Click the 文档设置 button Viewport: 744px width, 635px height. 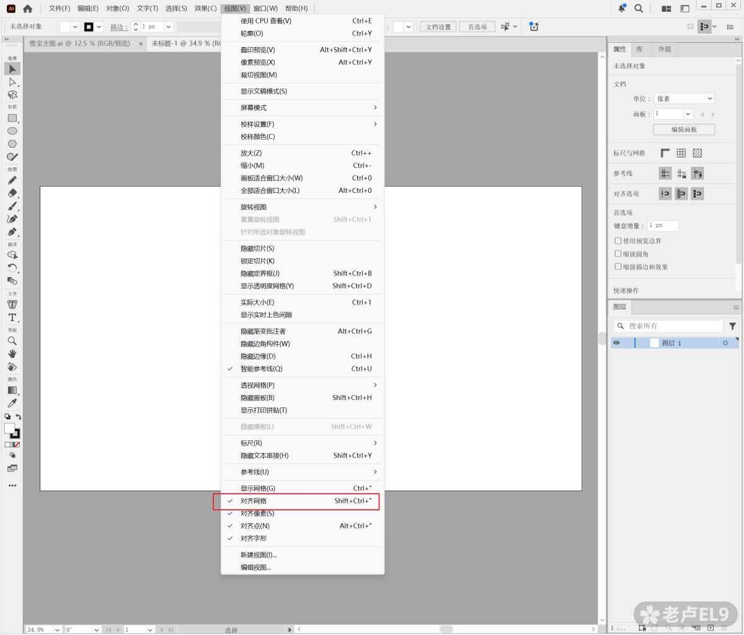pyautogui.click(x=439, y=27)
